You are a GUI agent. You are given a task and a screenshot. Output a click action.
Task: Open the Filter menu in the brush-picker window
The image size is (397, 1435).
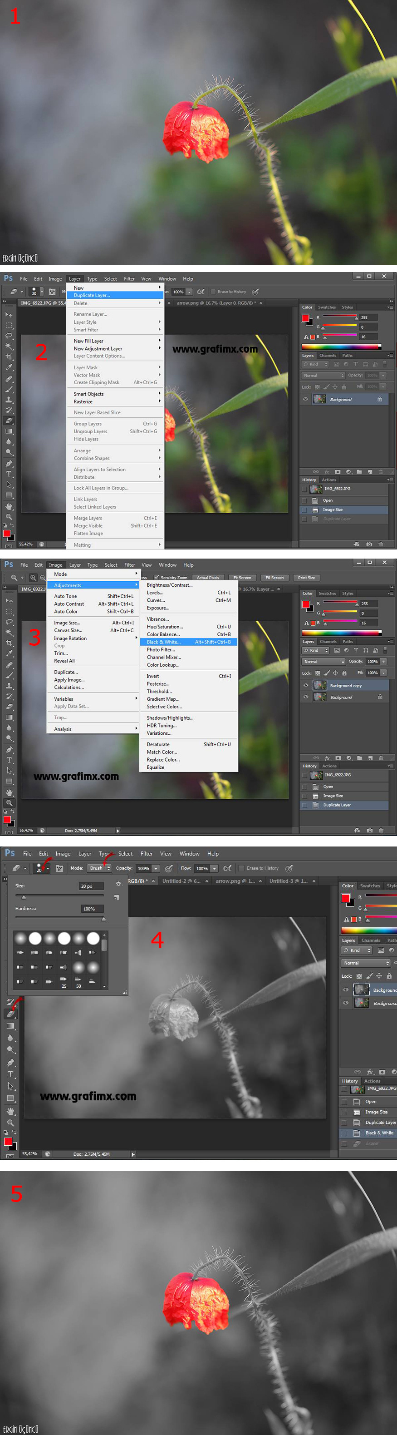(x=147, y=853)
